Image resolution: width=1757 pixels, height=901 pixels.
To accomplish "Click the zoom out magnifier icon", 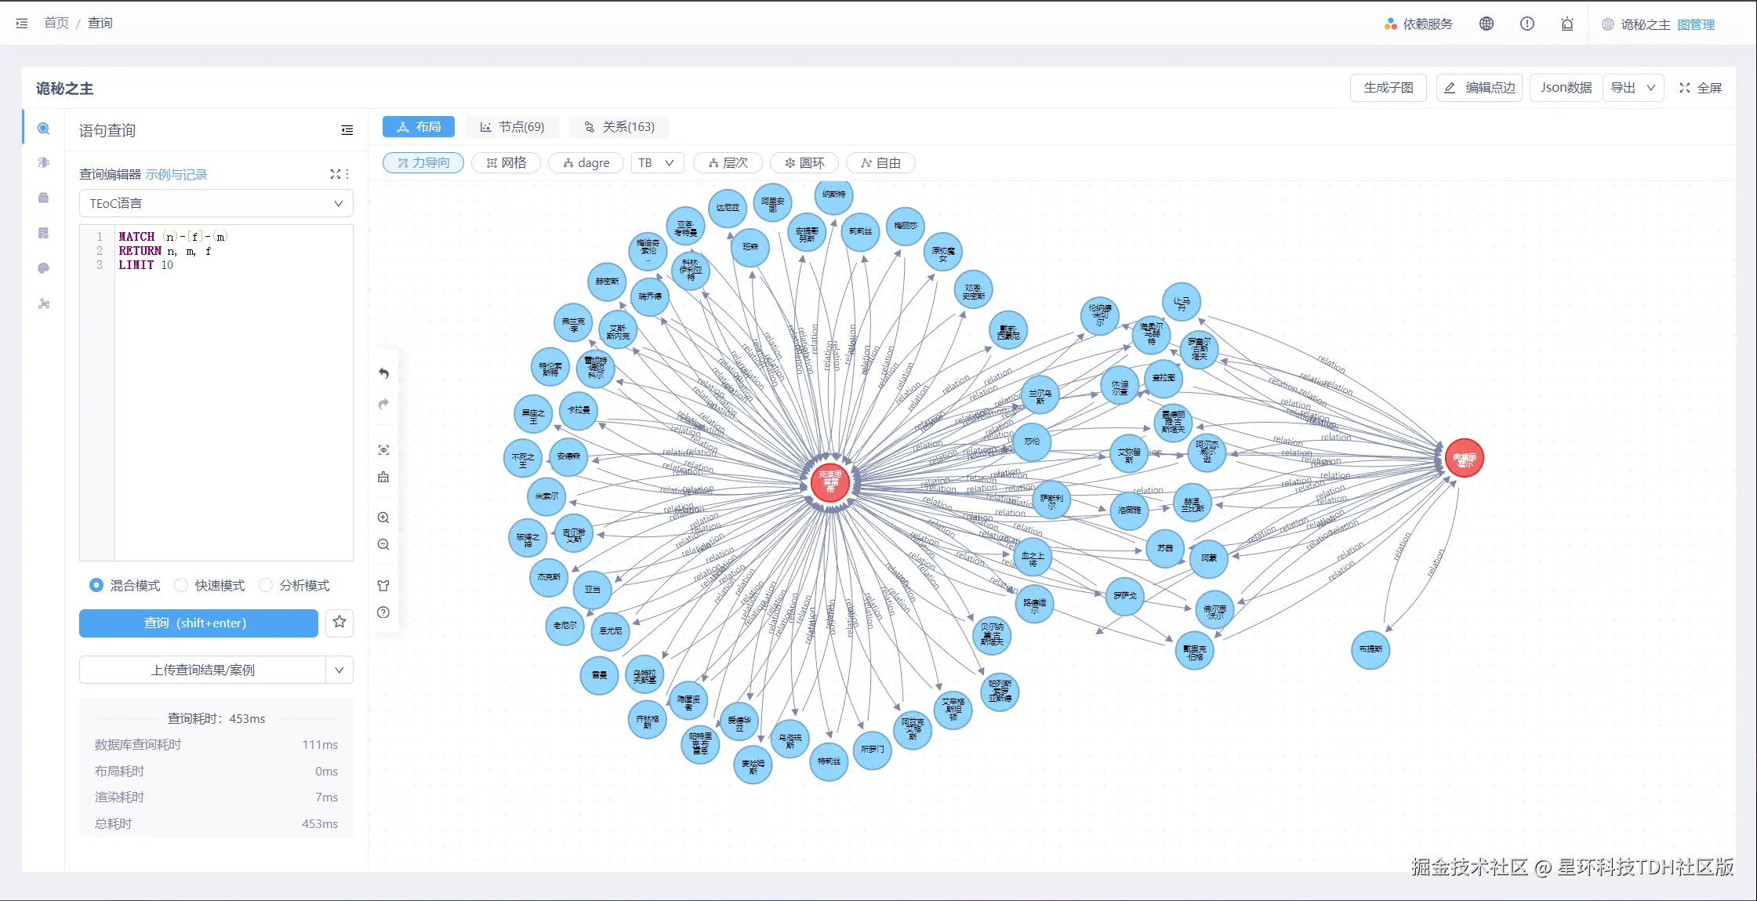I will pos(383,544).
